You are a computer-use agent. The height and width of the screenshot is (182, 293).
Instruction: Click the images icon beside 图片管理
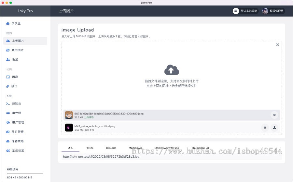click(8, 132)
